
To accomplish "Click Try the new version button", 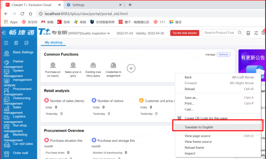I will point(185,33).
